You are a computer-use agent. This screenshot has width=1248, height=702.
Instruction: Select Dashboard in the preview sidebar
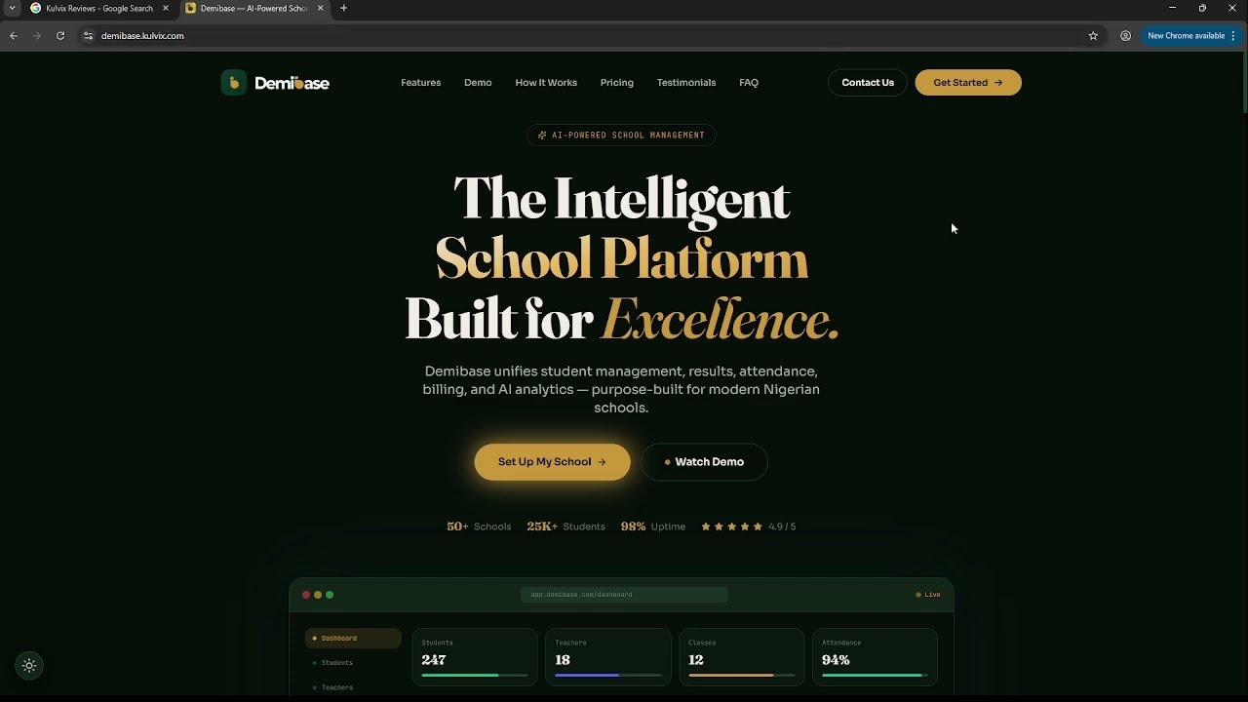[353, 638]
